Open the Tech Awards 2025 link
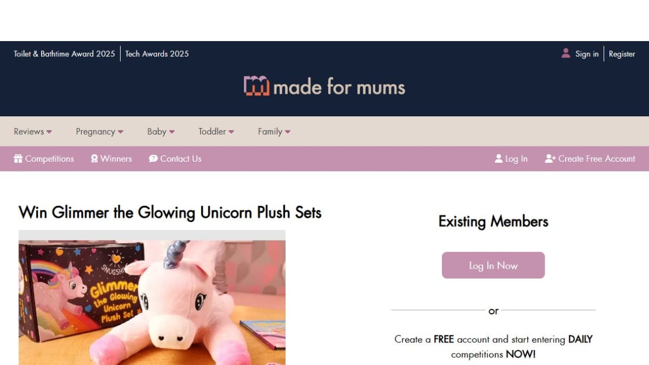 pyautogui.click(x=157, y=54)
